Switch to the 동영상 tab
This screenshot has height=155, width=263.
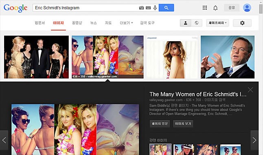77,23
